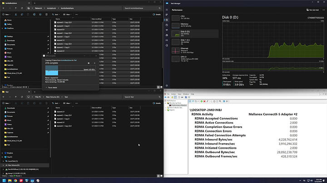Open Windows Start menu
327x183 pixels.
pyautogui.click(x=4, y=180)
